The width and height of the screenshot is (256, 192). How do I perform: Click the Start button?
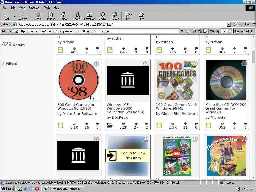pyautogui.click(x=7, y=189)
